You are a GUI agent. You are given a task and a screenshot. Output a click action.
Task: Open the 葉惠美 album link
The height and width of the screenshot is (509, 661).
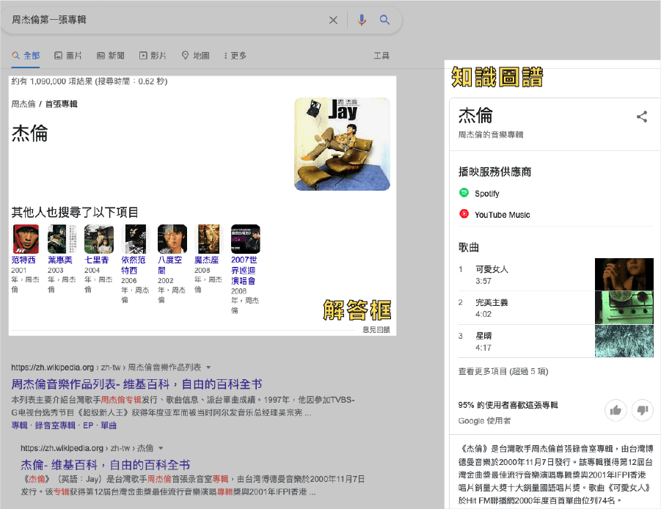tap(60, 260)
